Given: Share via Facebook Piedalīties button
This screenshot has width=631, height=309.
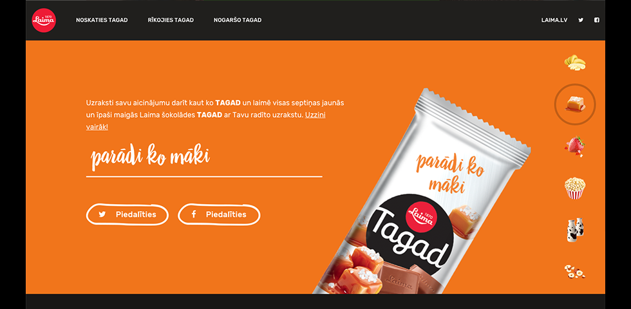Looking at the screenshot, I should (x=219, y=214).
